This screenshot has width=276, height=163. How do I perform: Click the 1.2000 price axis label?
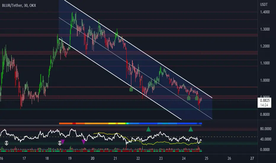pos(265,46)
